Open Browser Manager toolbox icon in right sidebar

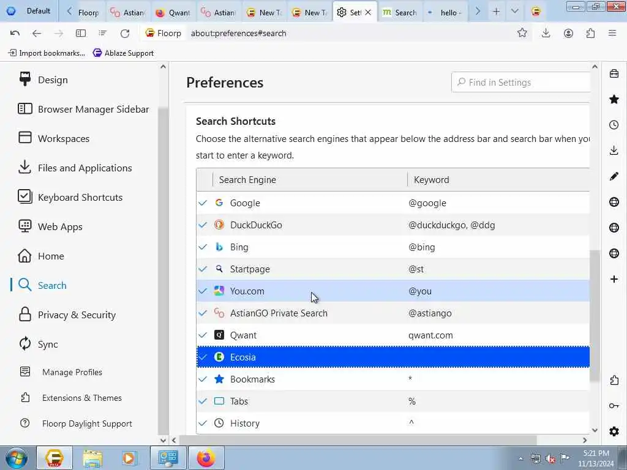pyautogui.click(x=614, y=73)
